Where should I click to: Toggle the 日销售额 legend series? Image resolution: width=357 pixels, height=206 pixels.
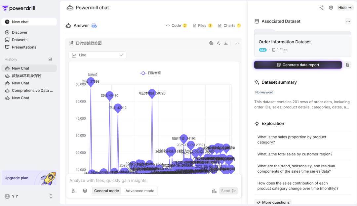[x=150, y=73]
